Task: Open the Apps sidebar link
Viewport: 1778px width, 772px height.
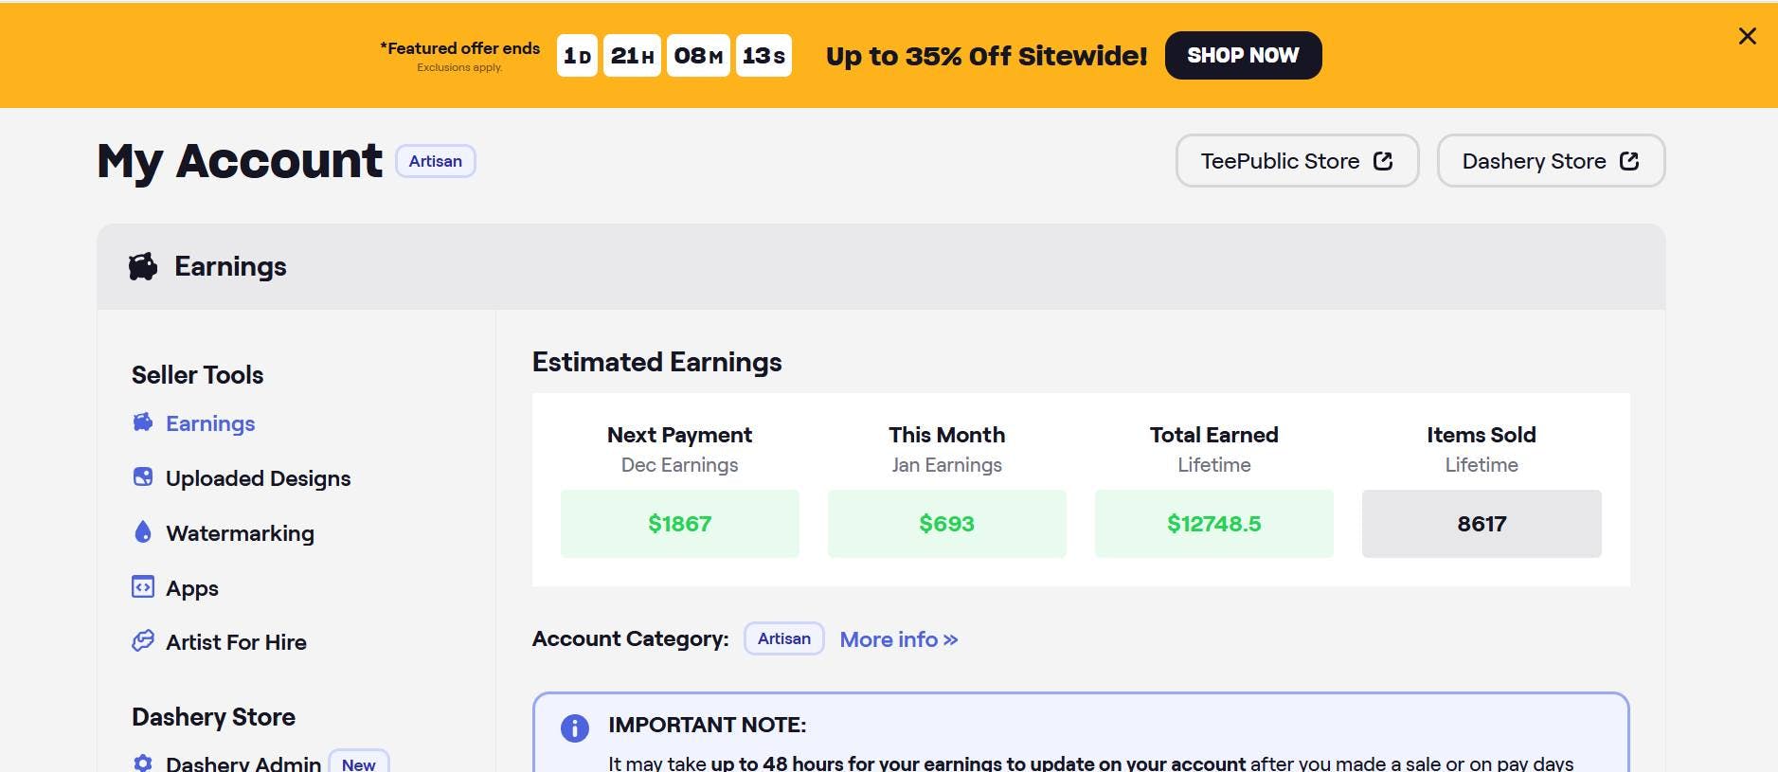Action: tap(192, 588)
